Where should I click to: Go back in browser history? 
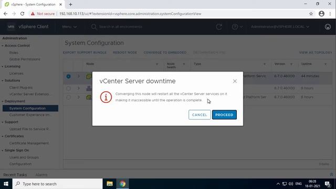[x=6, y=14]
